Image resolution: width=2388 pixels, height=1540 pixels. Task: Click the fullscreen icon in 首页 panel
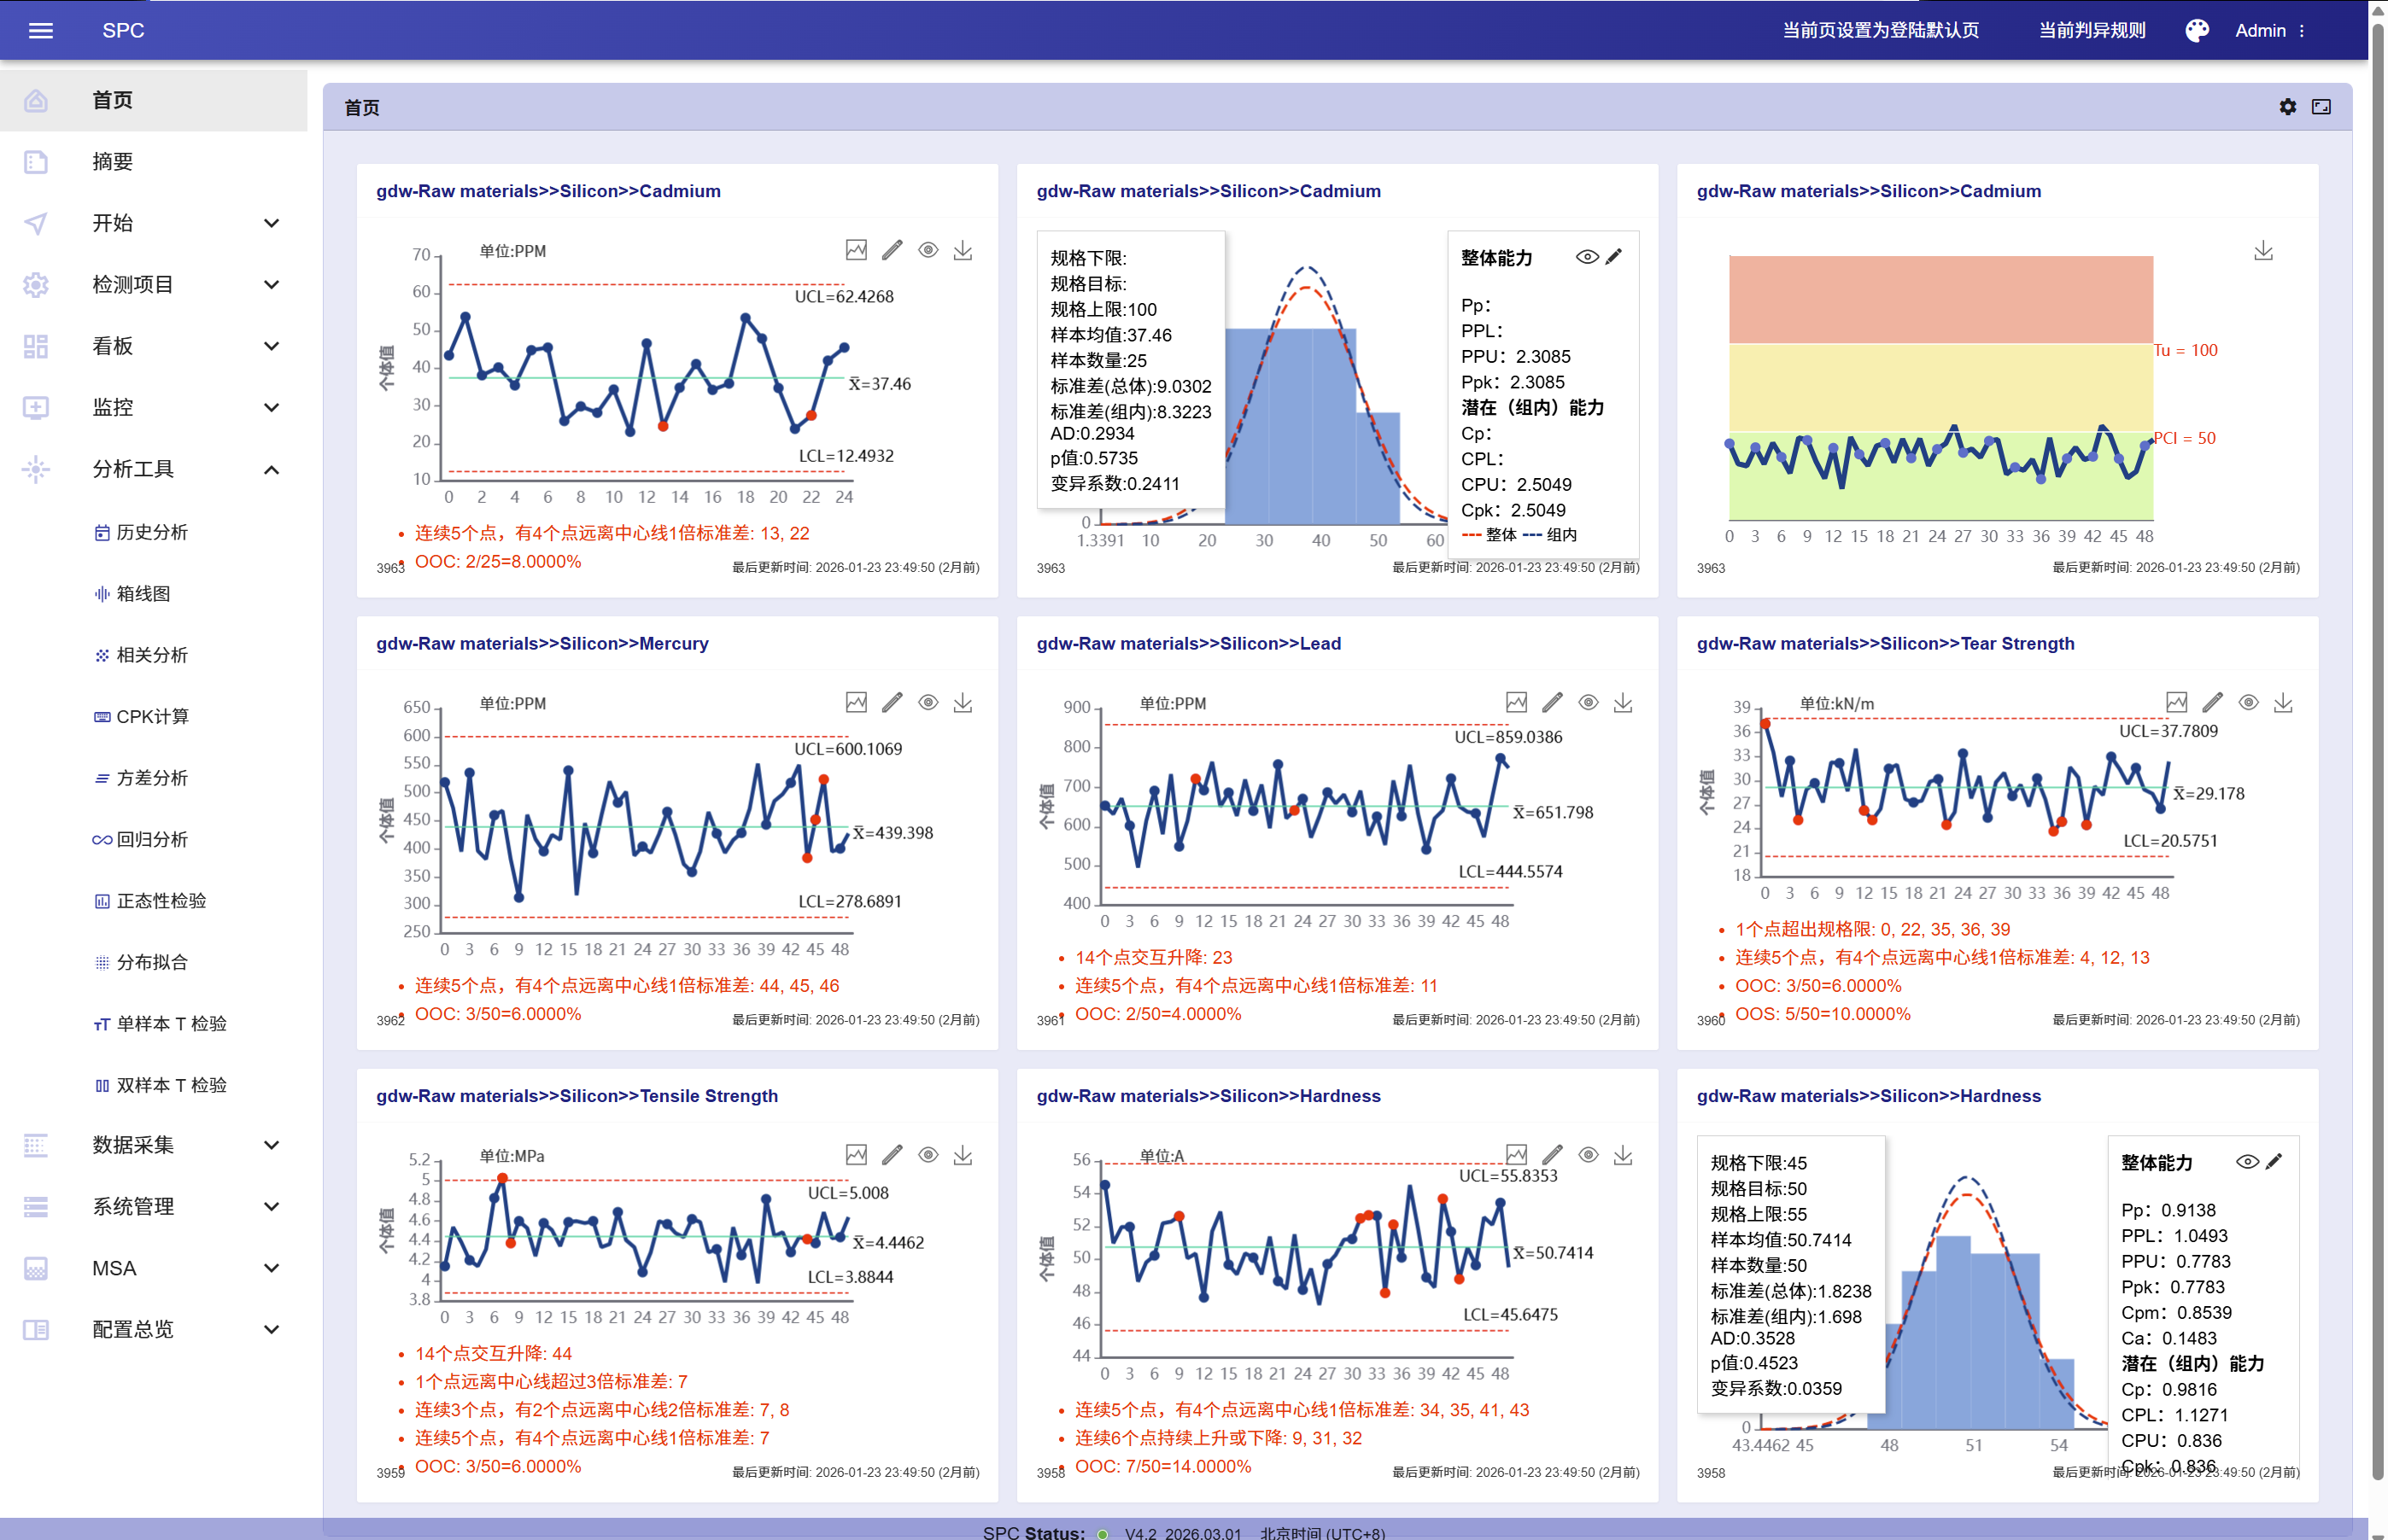[2321, 107]
